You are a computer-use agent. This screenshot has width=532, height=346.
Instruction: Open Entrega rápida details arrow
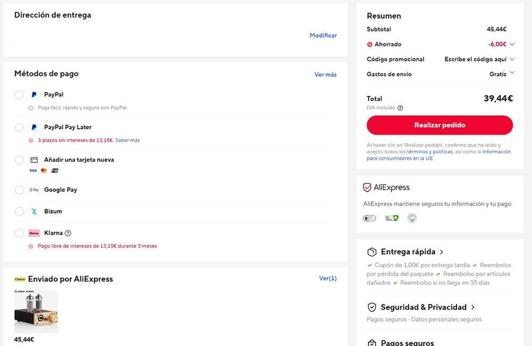point(442,252)
